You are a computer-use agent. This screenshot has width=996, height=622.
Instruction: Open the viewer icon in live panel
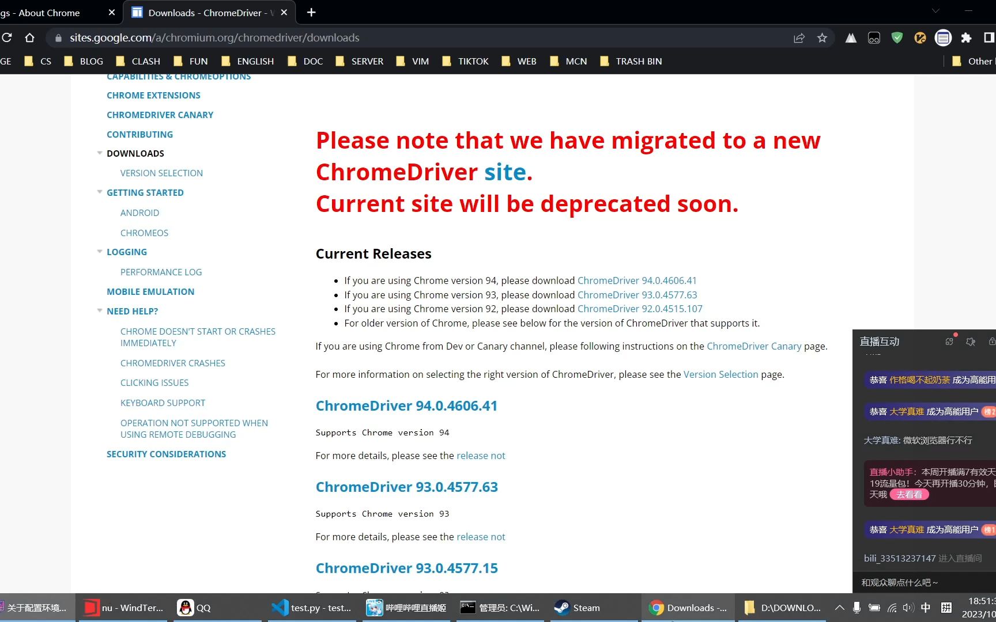[x=949, y=342]
